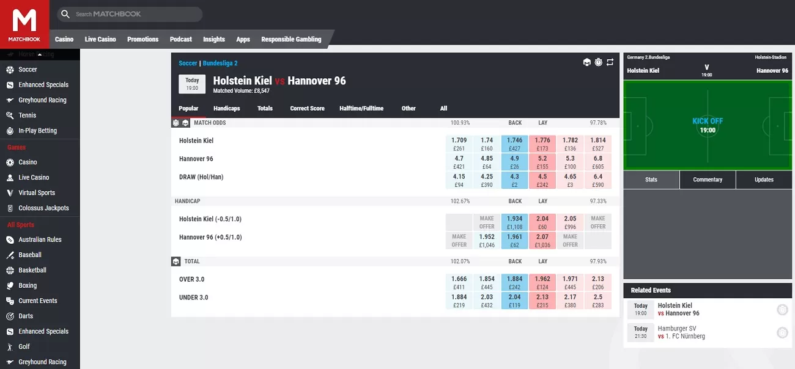Click Tennis racket icon in sidebar
Screen dimensions: 795x369
pos(10,115)
